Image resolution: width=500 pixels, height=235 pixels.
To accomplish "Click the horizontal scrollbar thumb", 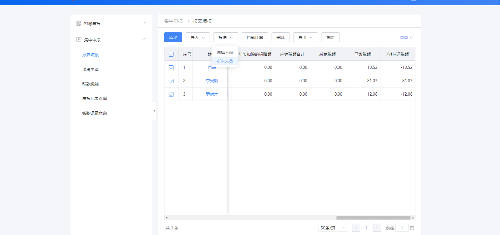I will 373,218.
